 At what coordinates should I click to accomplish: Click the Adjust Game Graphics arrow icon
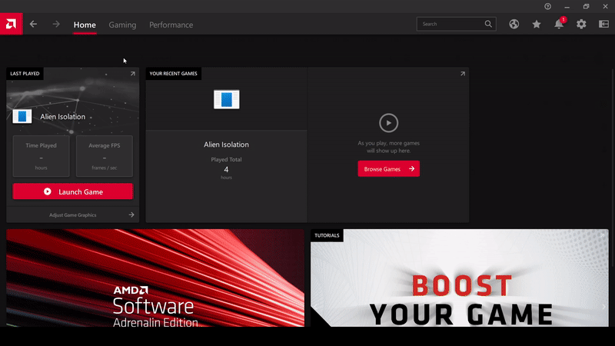[131, 215]
